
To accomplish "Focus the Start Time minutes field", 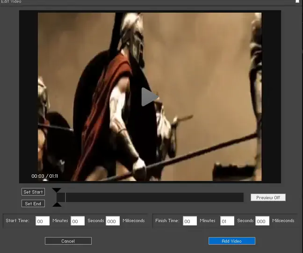I will (43, 221).
